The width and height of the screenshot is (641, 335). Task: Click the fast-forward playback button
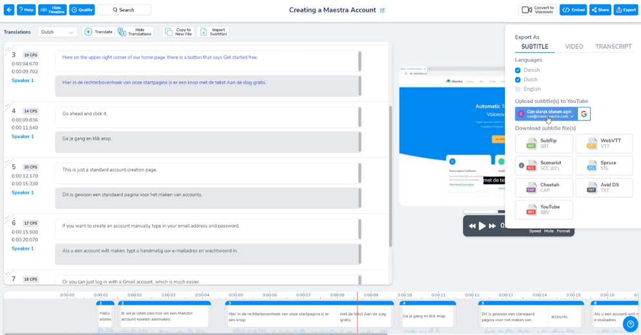click(x=492, y=225)
